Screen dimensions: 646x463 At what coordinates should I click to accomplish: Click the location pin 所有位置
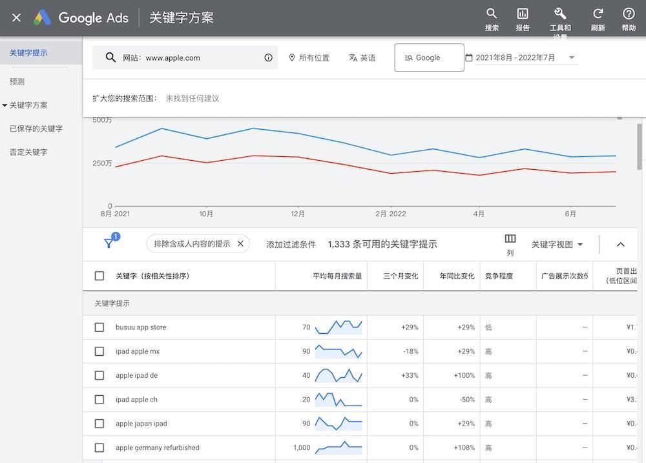click(309, 57)
